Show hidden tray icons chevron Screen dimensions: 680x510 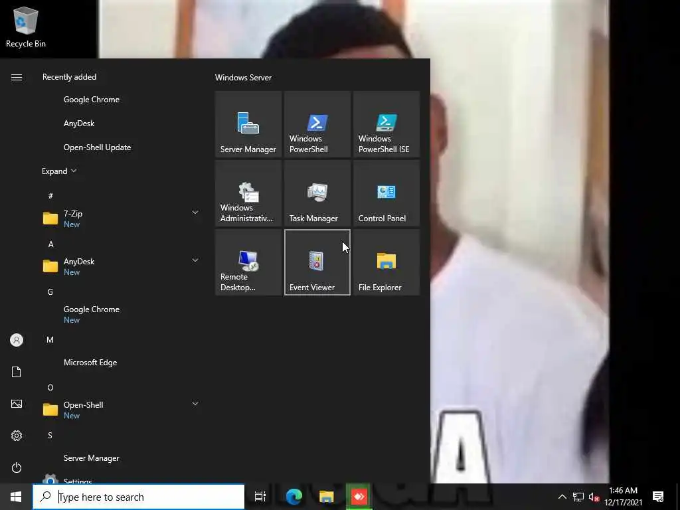coord(562,497)
